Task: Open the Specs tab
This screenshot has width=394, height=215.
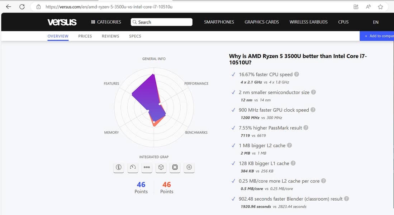Action: click(x=135, y=36)
